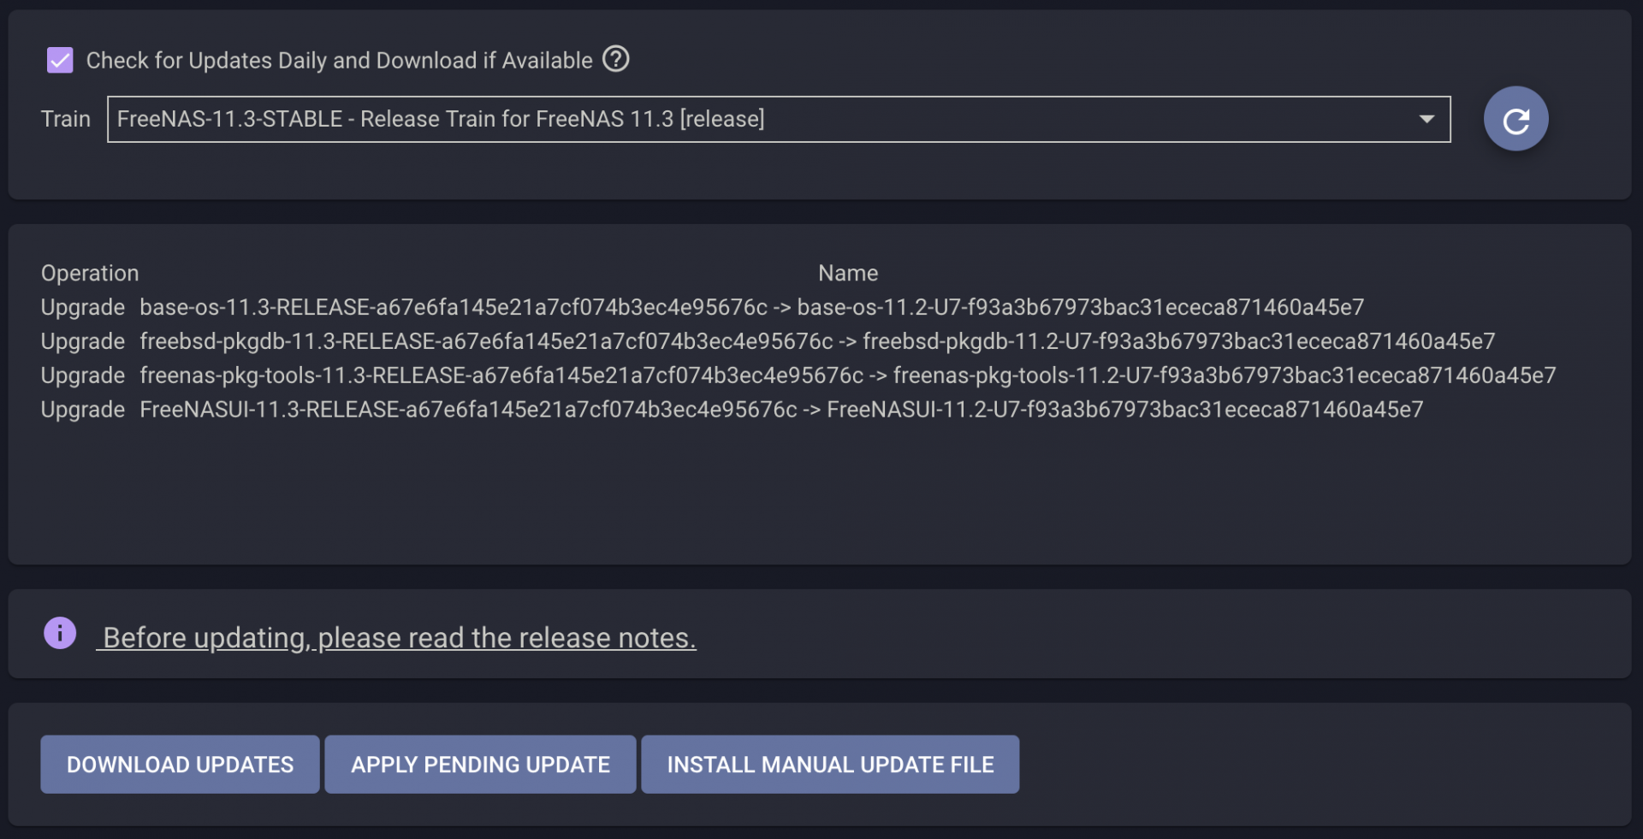The image size is (1643, 839).
Task: Open the release notes link
Action: click(x=397, y=638)
